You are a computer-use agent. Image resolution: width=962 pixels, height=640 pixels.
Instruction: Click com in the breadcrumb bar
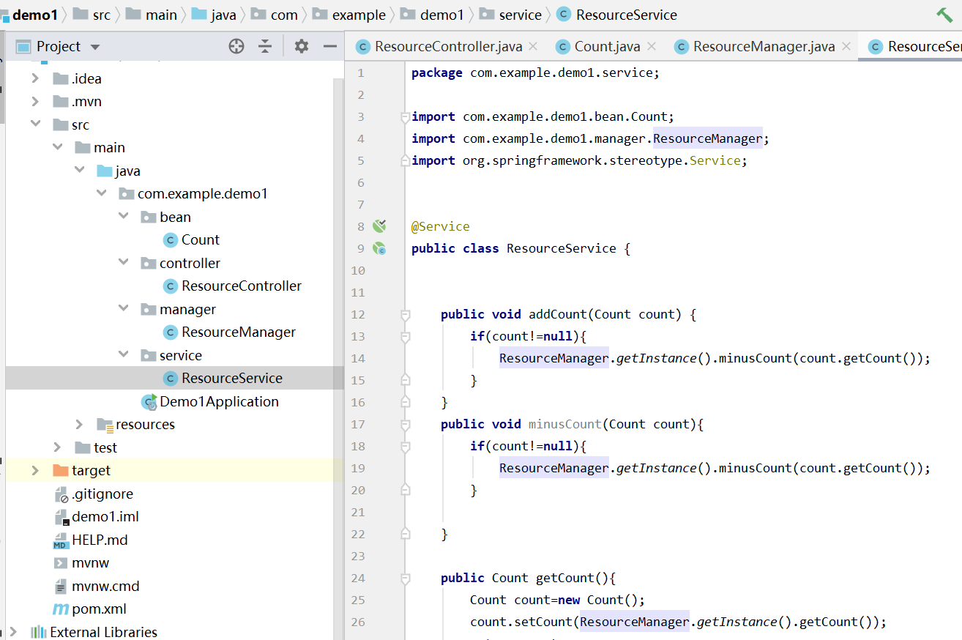pyautogui.click(x=284, y=15)
